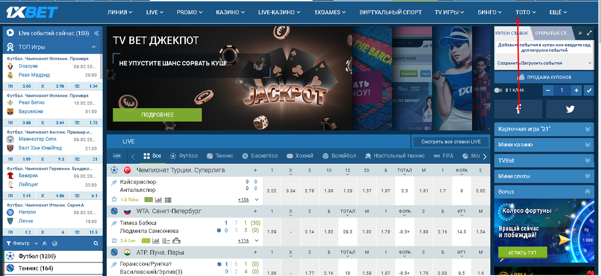Click the LIVE badge icon in sports bar
The width and height of the screenshot is (601, 276).
(x=117, y=156)
